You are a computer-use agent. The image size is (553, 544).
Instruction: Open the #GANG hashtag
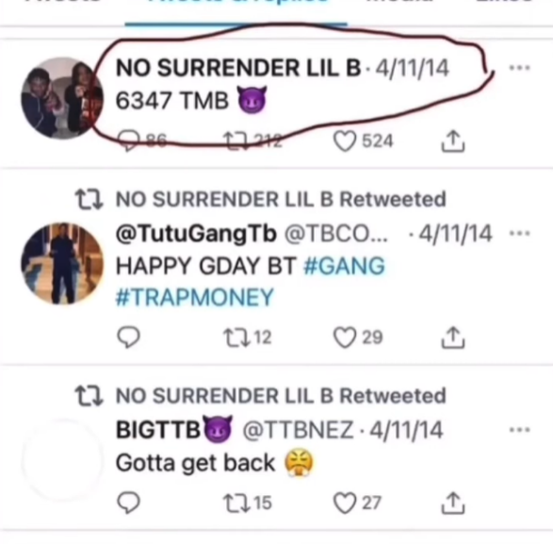(344, 266)
